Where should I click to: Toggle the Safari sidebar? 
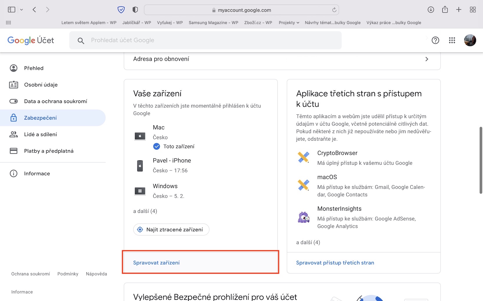(x=12, y=10)
